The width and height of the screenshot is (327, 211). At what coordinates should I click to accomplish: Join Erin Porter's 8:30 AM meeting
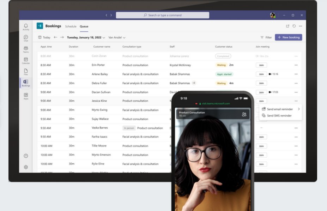(261, 65)
